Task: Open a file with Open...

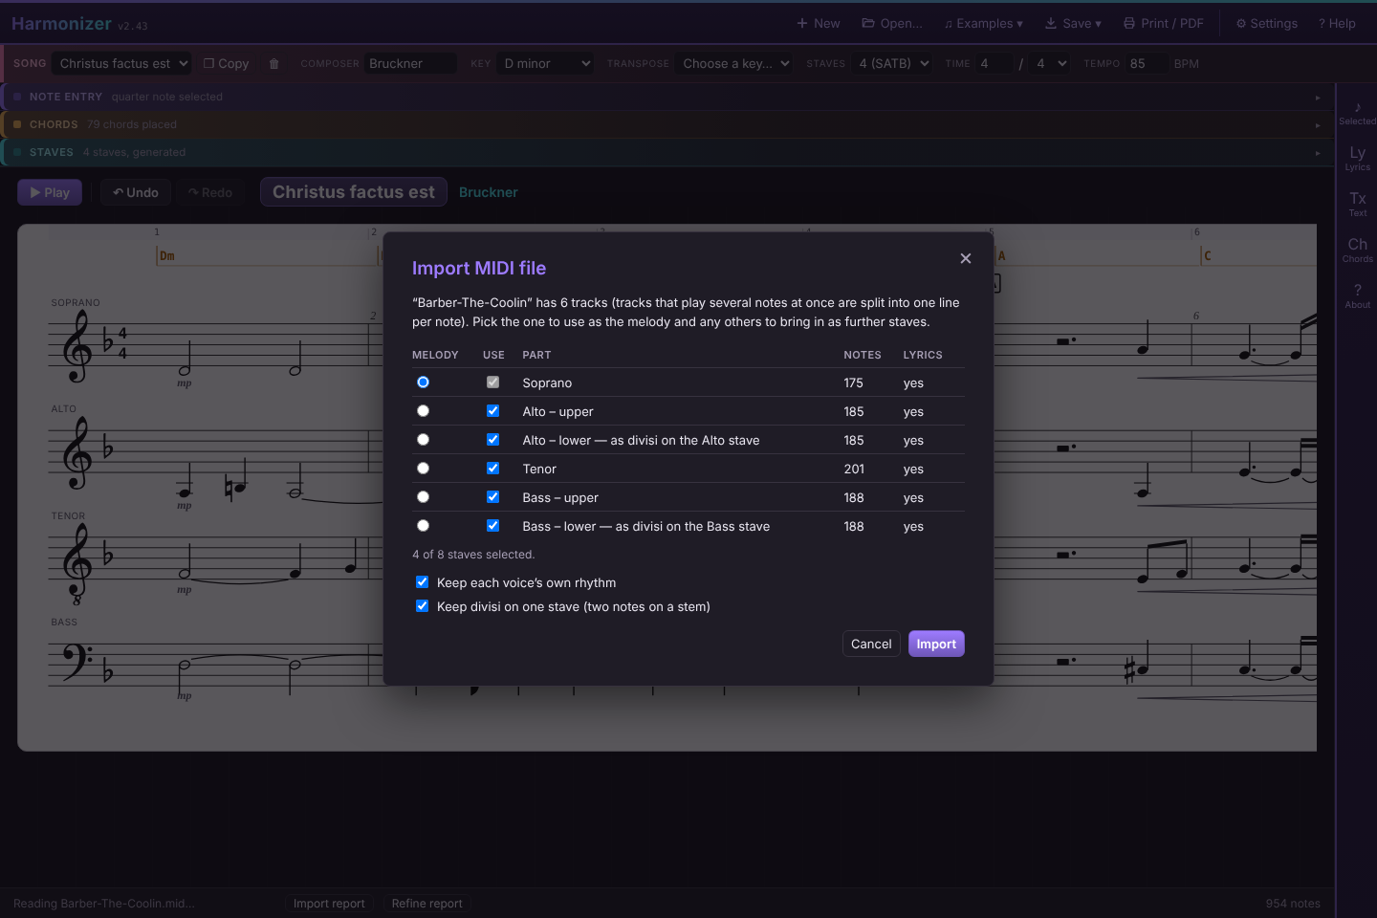Action: [x=892, y=23]
